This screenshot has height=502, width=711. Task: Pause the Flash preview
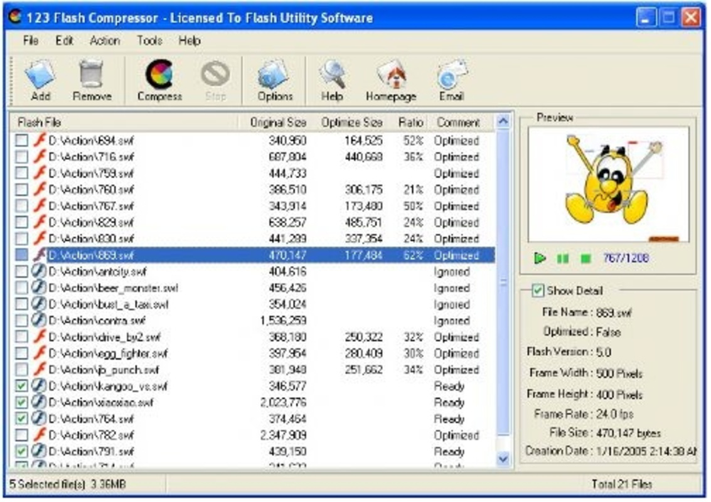(x=563, y=259)
